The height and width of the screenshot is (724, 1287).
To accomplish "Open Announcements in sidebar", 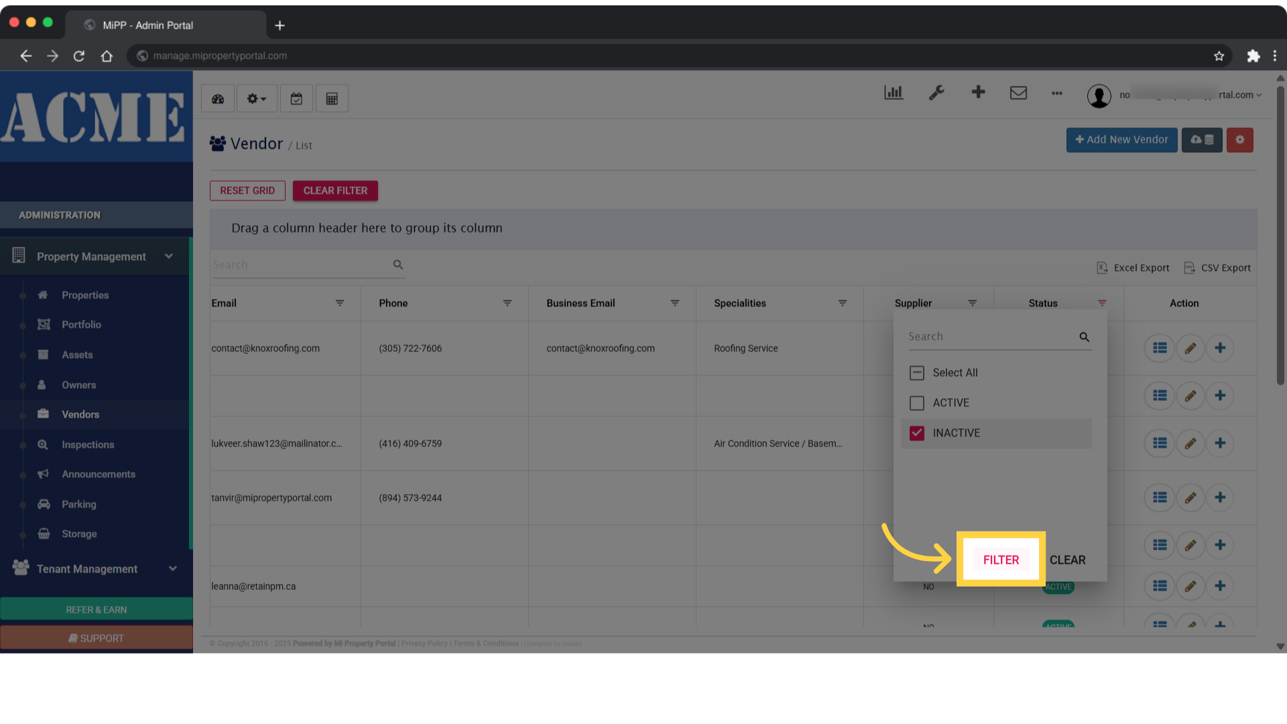I will pos(99,474).
